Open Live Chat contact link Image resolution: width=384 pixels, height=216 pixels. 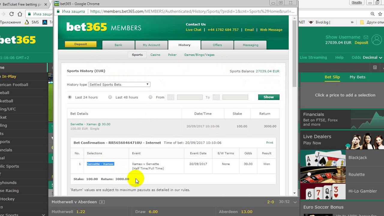[x=193, y=30]
